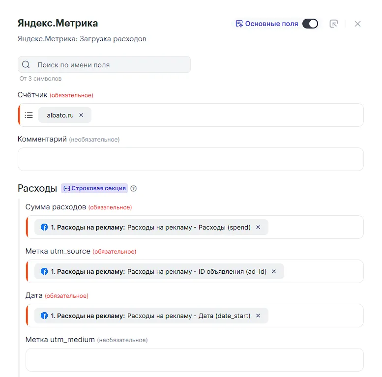The image size is (382, 377).
Task: Close the Яндекс.Метрика settings panel
Action: [357, 24]
